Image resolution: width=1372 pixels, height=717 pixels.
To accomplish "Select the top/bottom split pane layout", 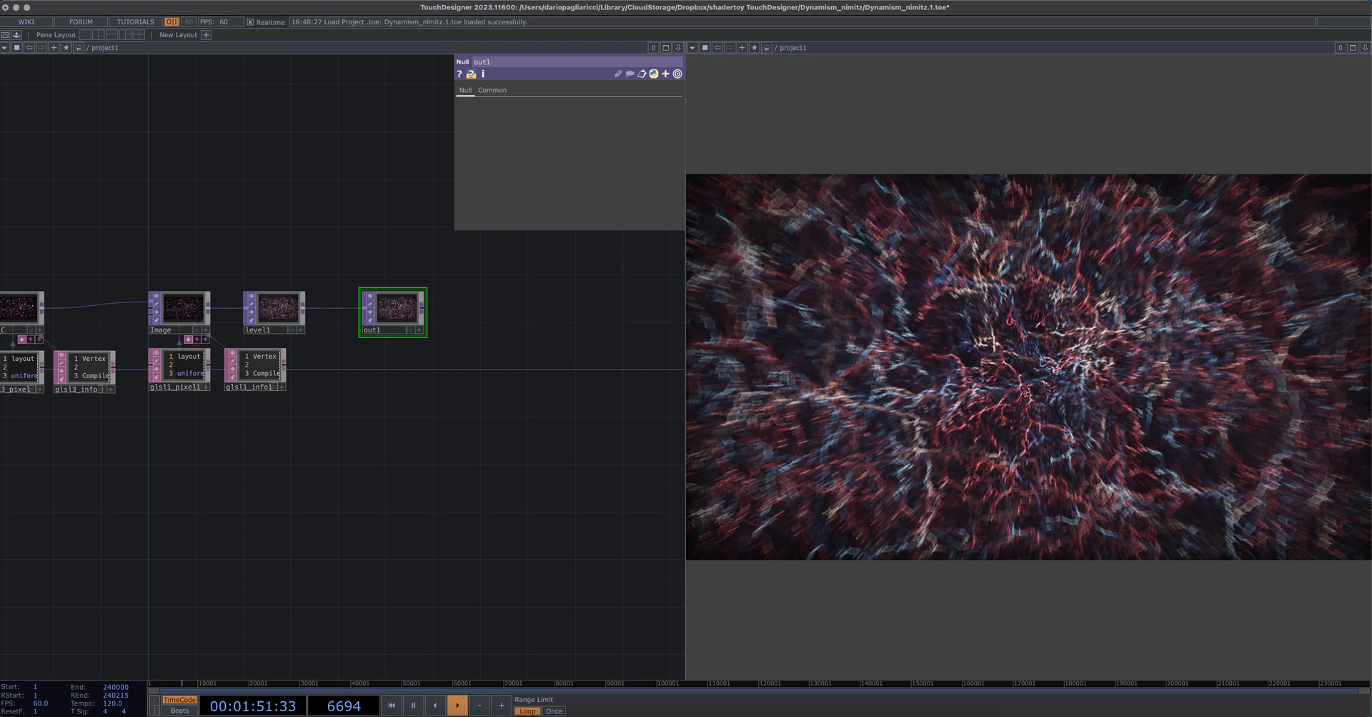I will (x=111, y=34).
